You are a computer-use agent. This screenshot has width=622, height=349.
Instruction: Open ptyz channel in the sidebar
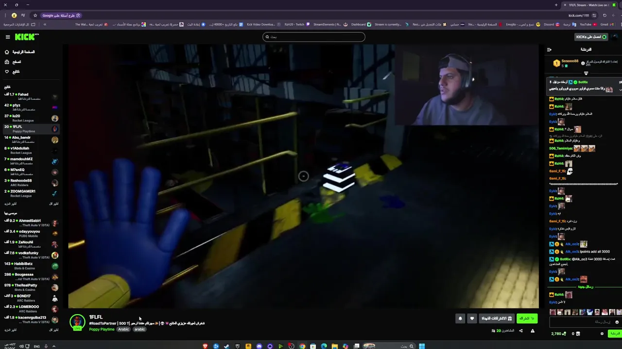click(31, 107)
